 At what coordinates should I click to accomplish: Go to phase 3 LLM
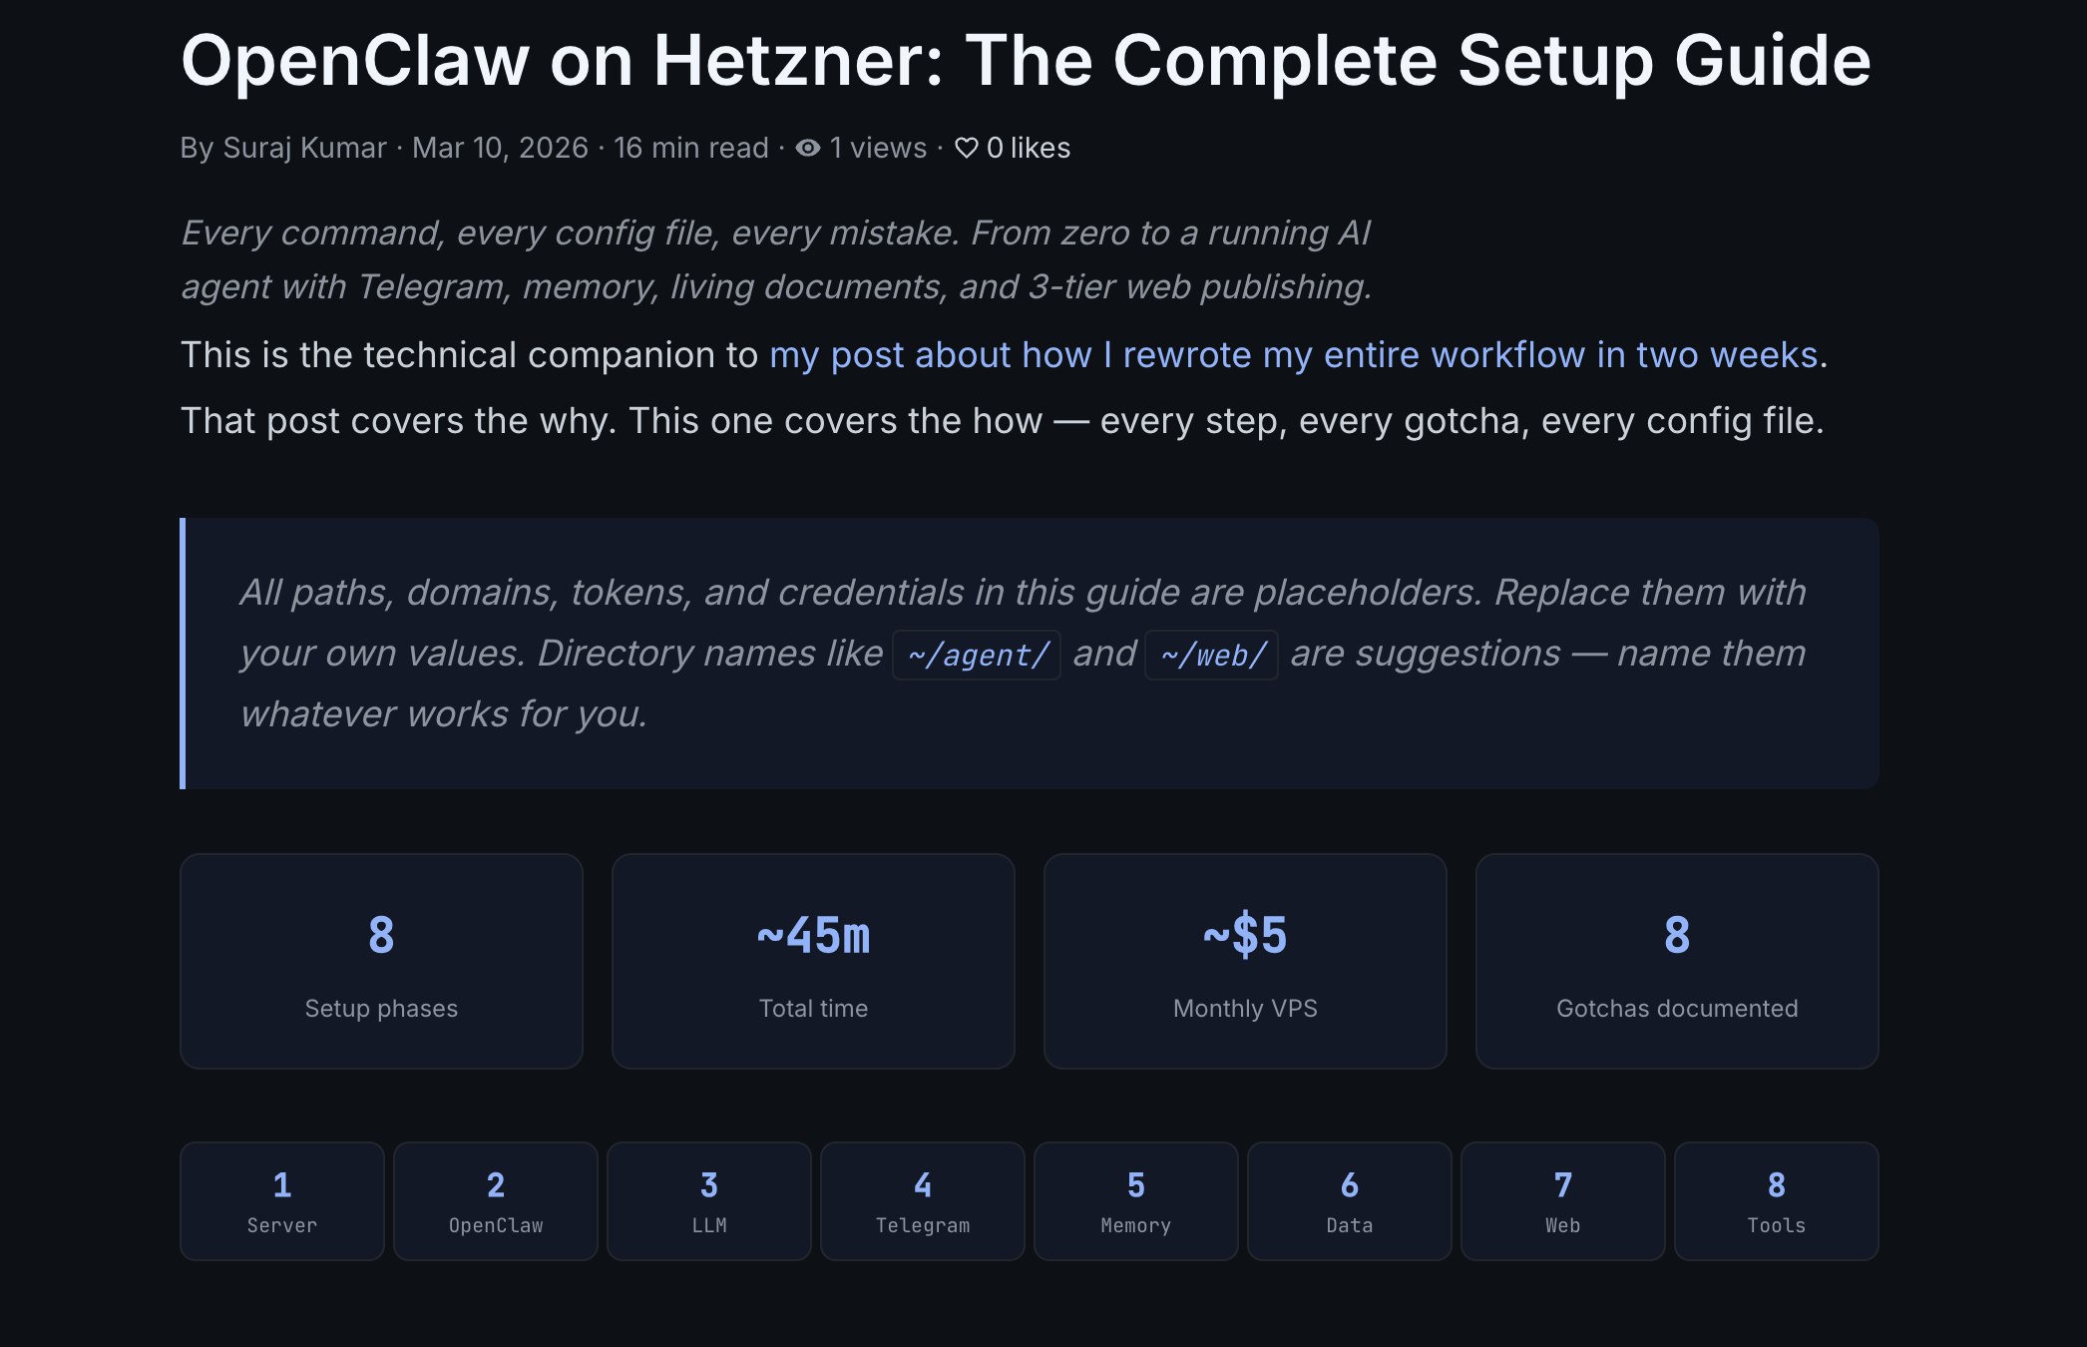[709, 1200]
